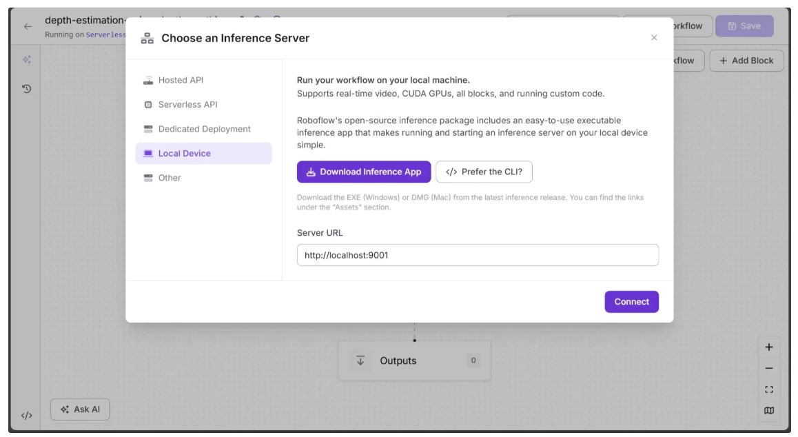The height and width of the screenshot is (437, 798).
Task: Select the Other server option
Action: click(x=203, y=178)
